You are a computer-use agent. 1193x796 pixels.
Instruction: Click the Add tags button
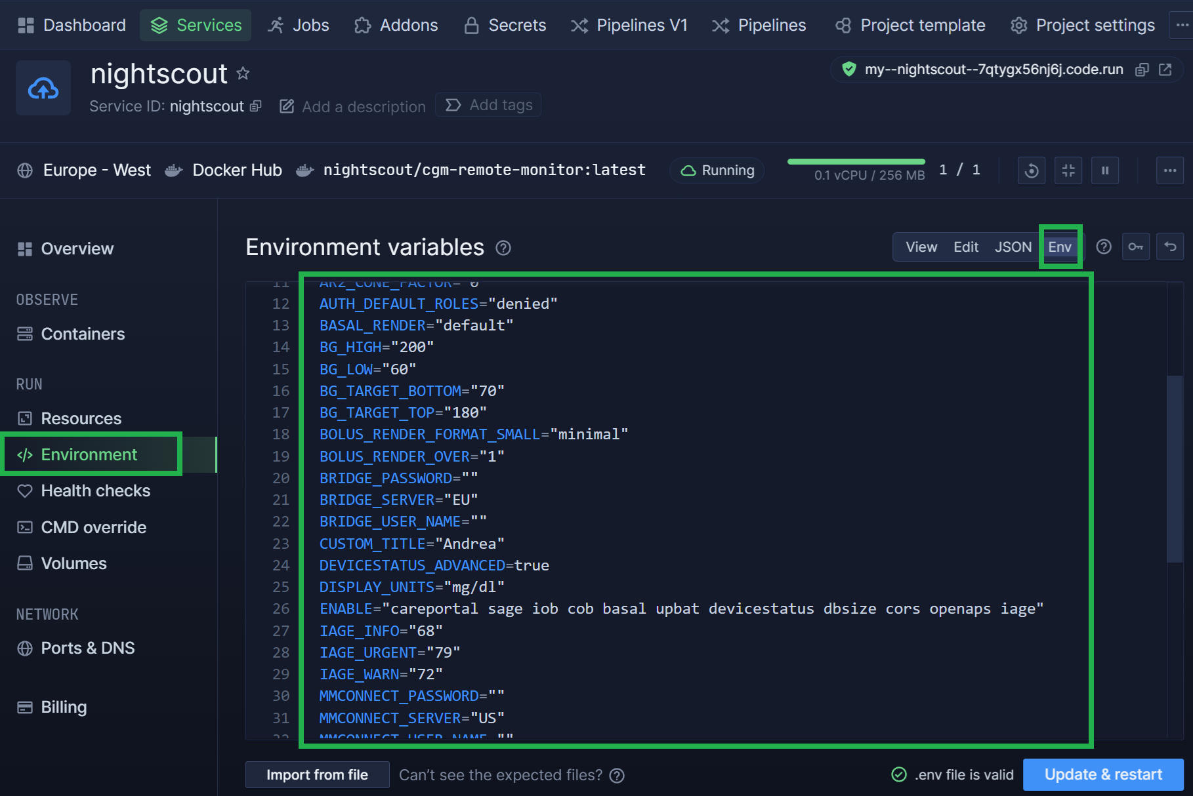pyautogui.click(x=488, y=105)
